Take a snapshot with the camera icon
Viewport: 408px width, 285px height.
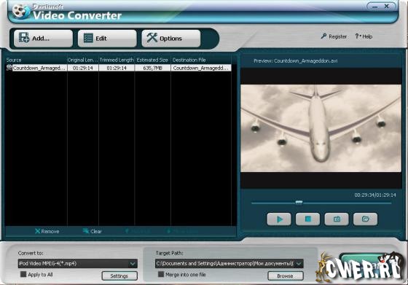tap(337, 219)
